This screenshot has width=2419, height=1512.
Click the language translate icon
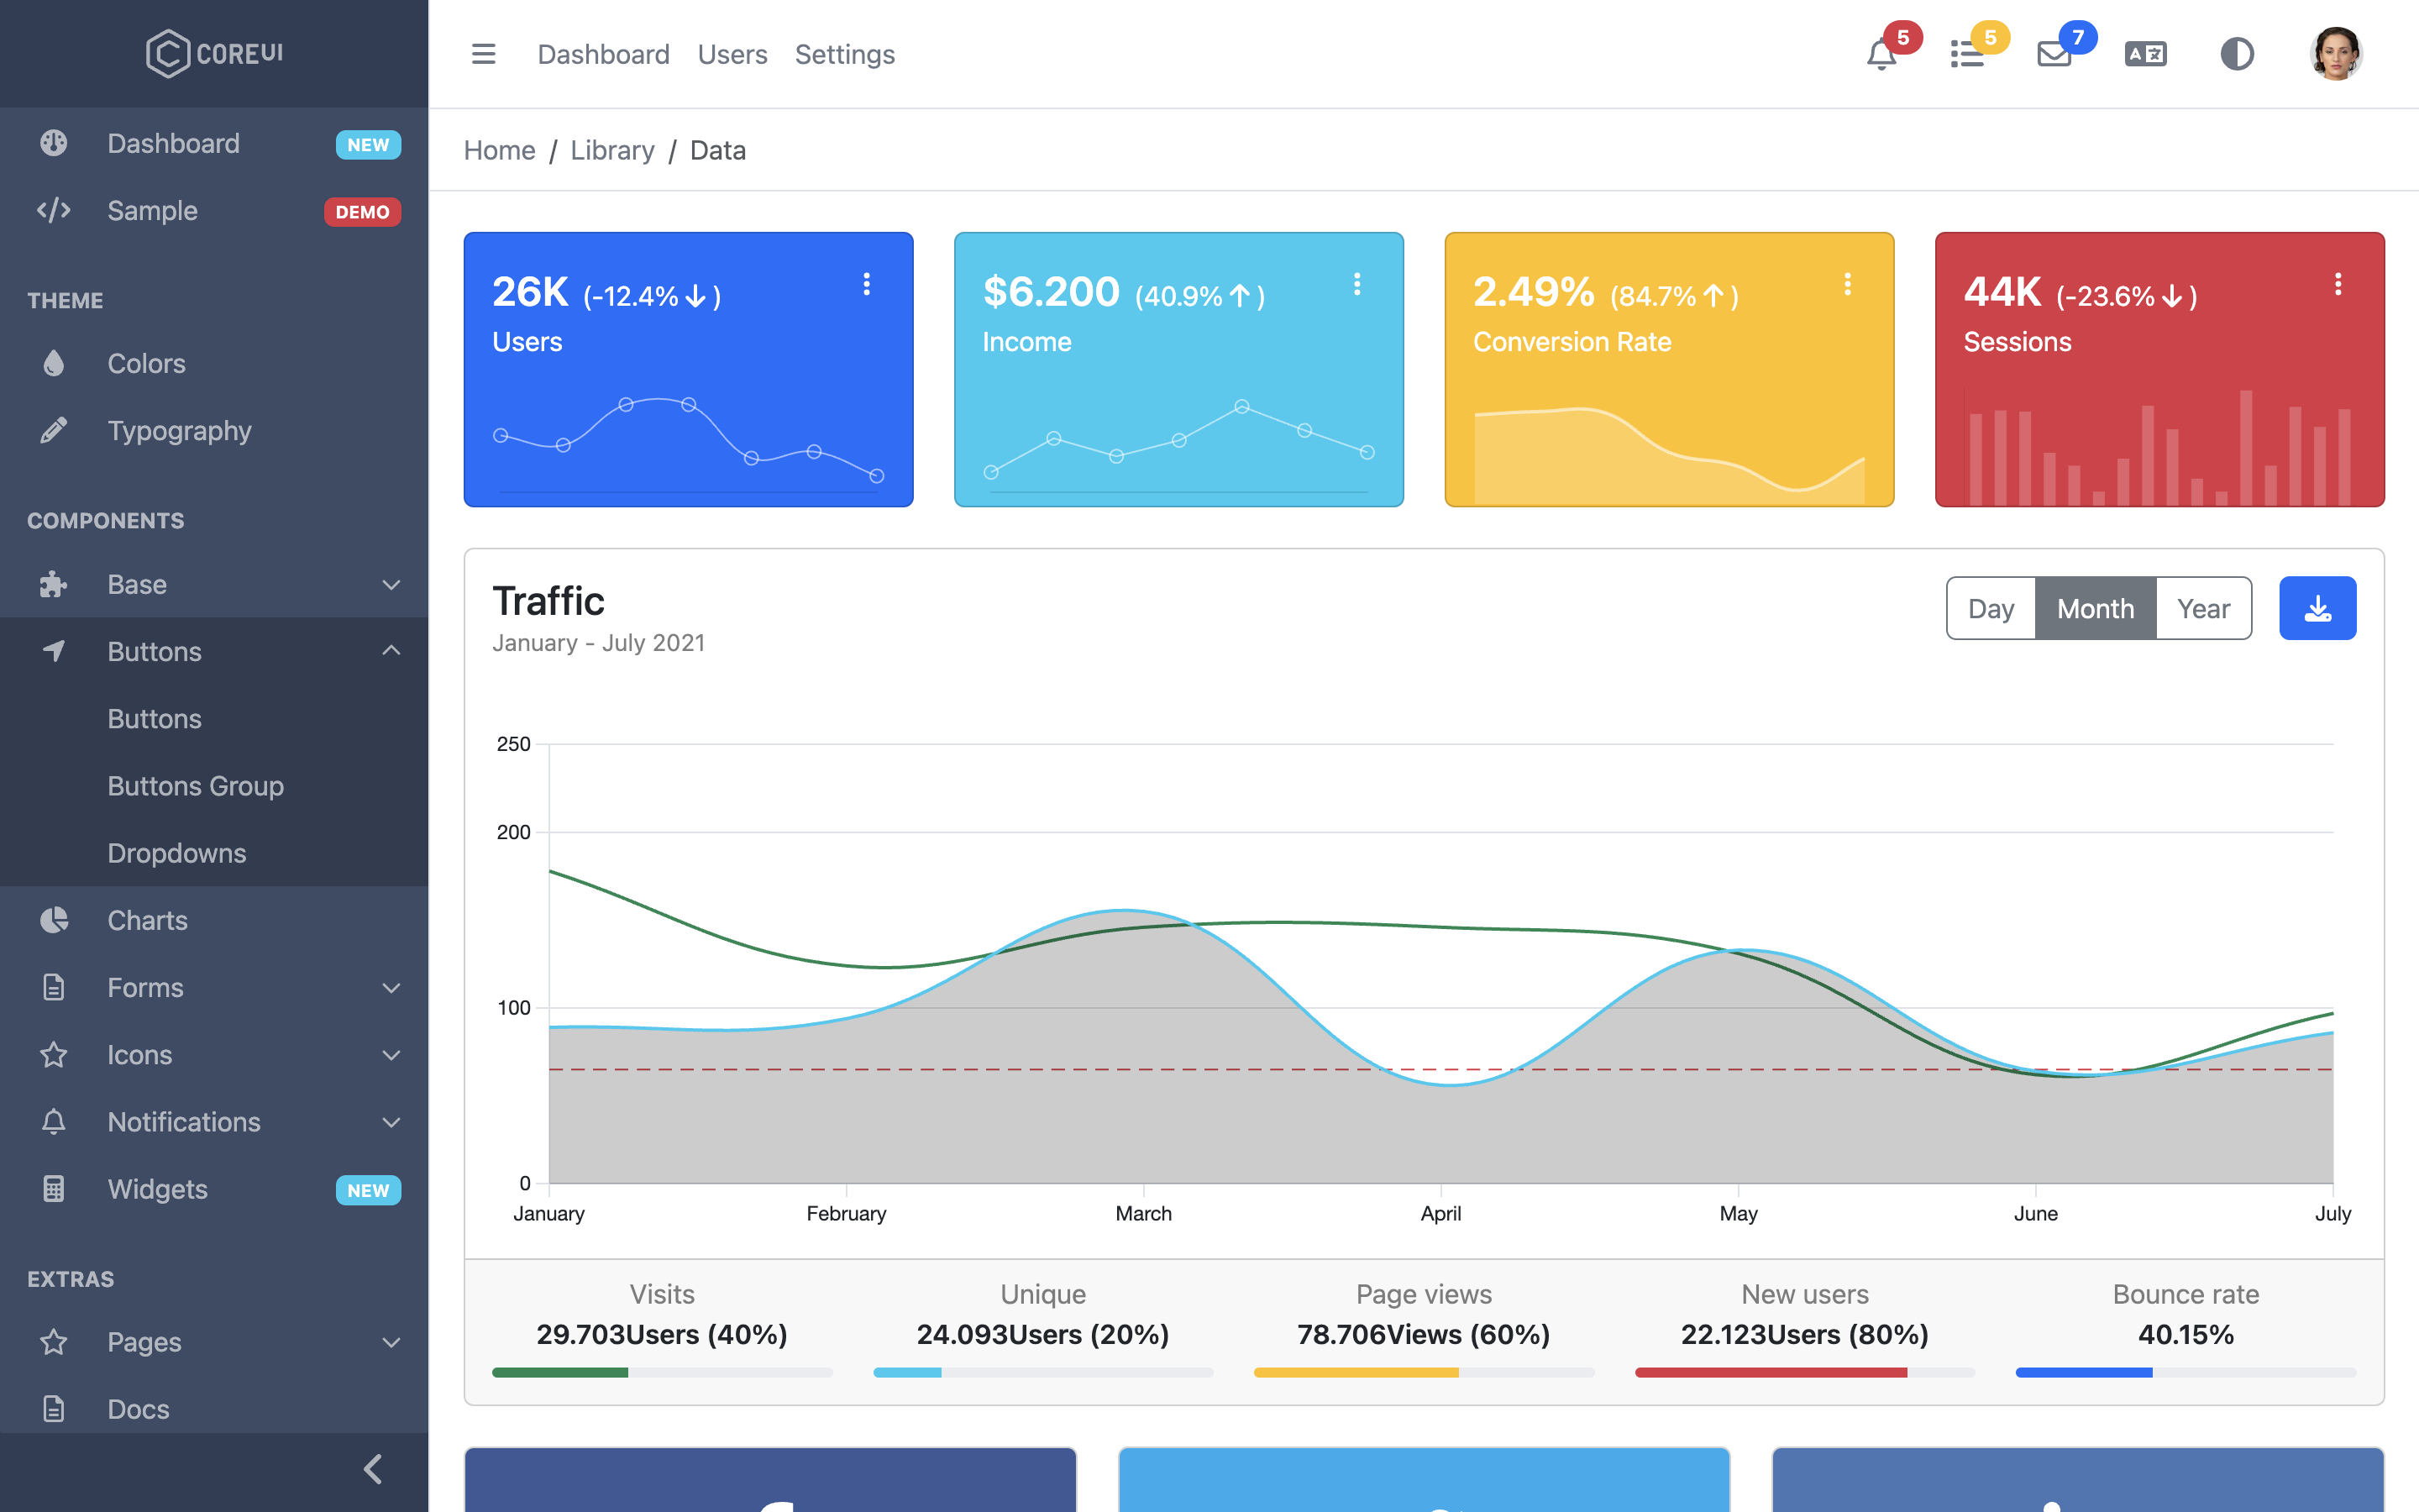[x=2145, y=54]
